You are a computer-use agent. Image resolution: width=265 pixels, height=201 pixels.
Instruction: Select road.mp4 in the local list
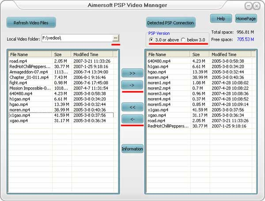[x=61, y=61]
